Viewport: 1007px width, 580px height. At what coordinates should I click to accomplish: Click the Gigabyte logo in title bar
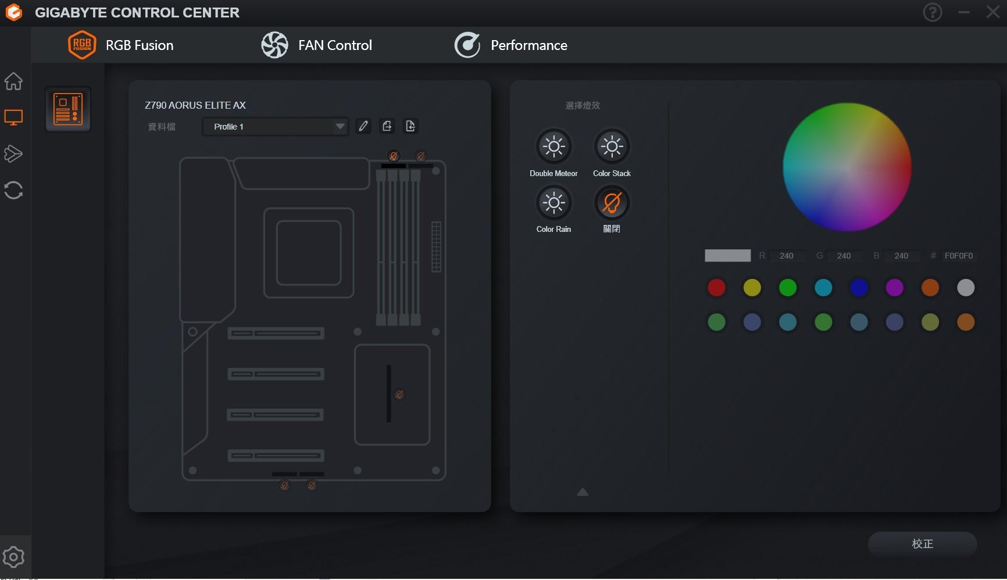[13, 12]
